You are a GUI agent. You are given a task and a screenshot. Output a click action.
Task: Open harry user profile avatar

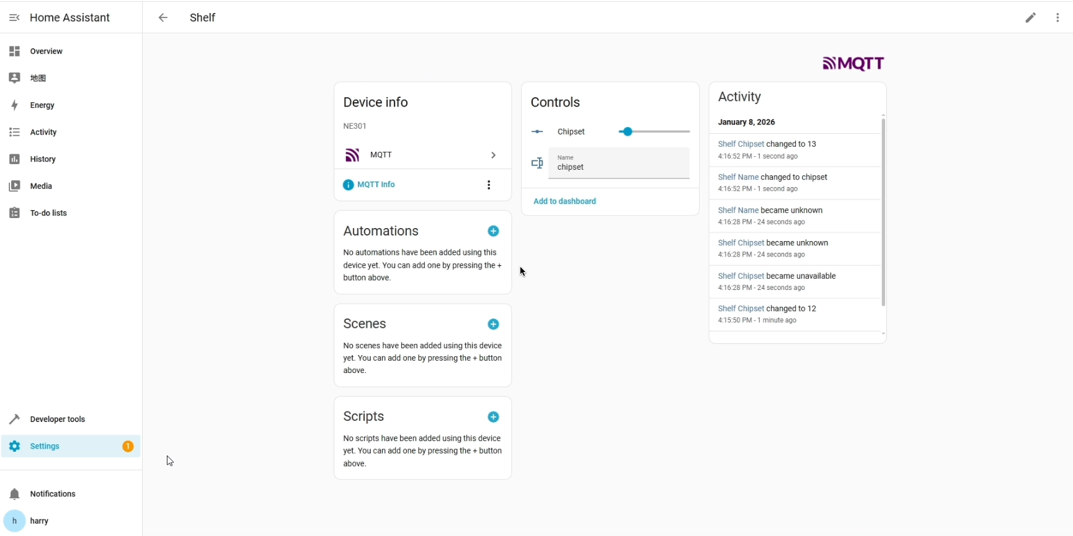click(14, 521)
